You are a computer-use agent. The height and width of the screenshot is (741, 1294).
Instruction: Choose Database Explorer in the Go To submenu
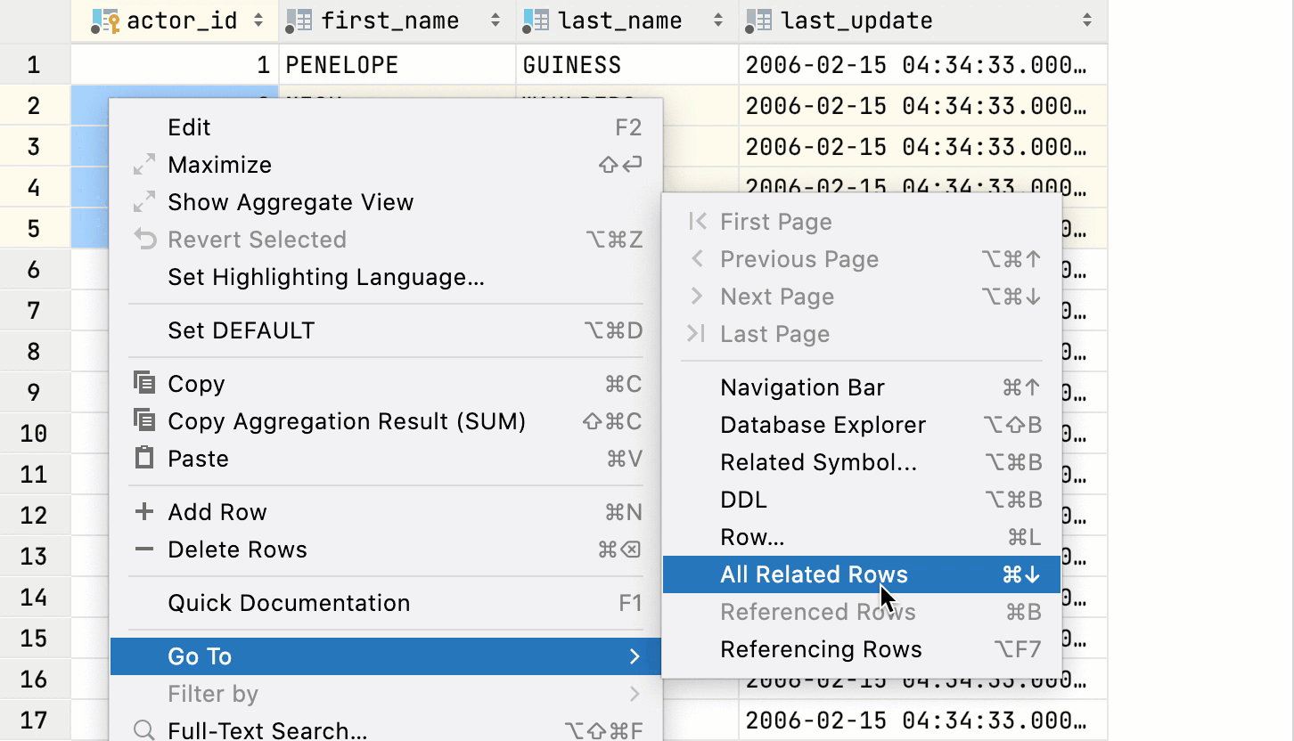(823, 425)
